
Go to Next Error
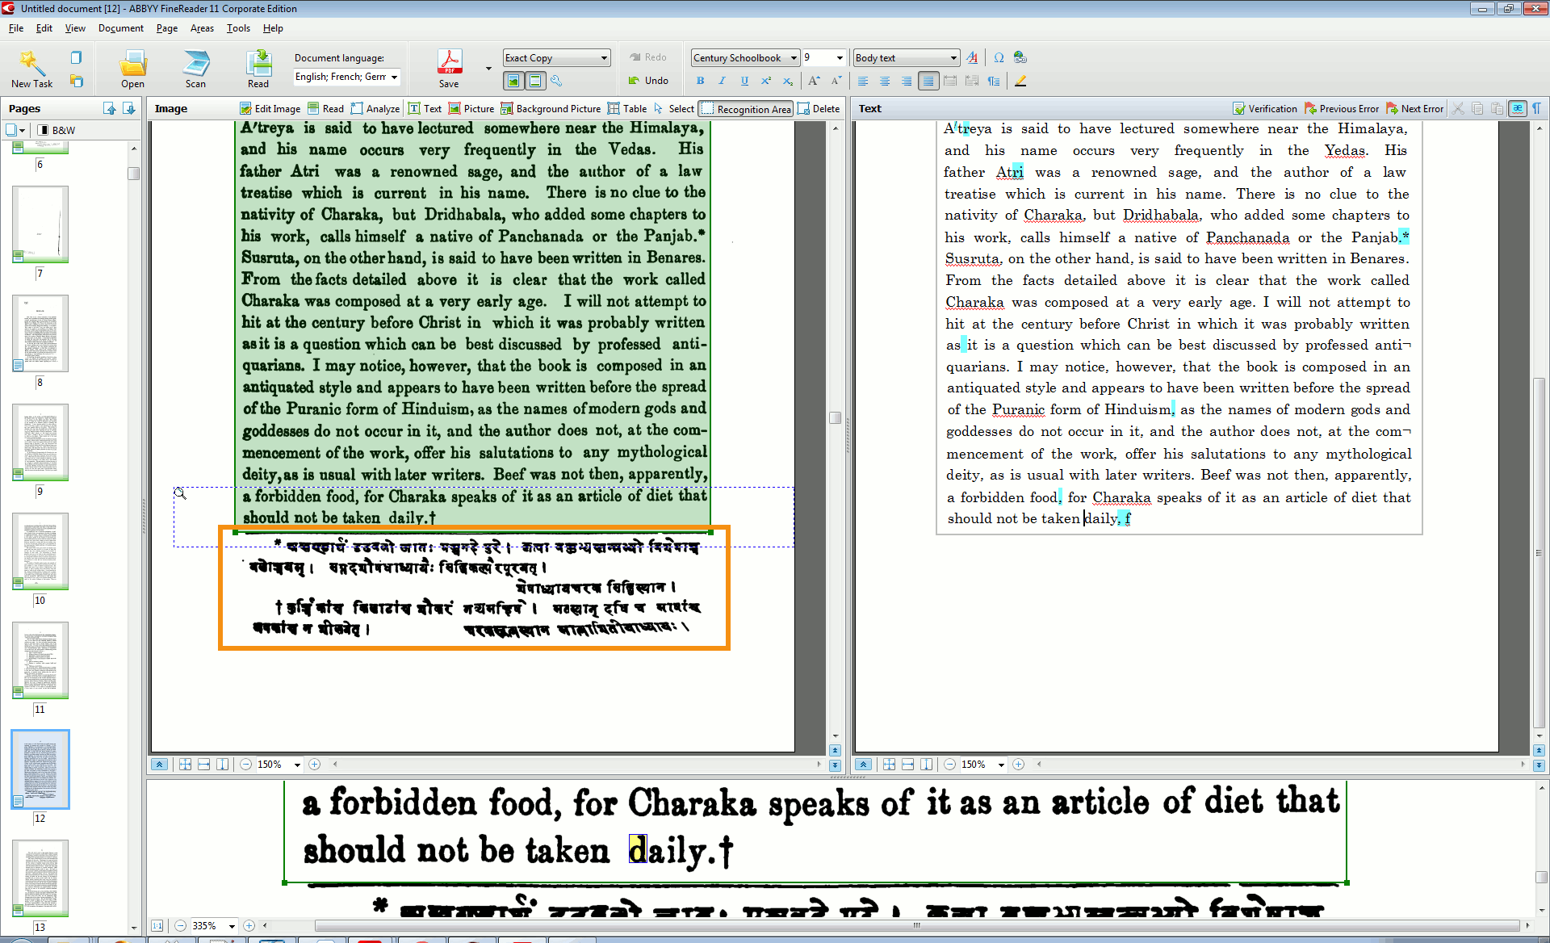1414,109
